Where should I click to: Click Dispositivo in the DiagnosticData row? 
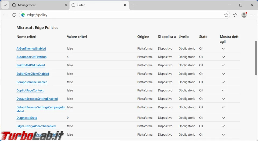pos(165,118)
